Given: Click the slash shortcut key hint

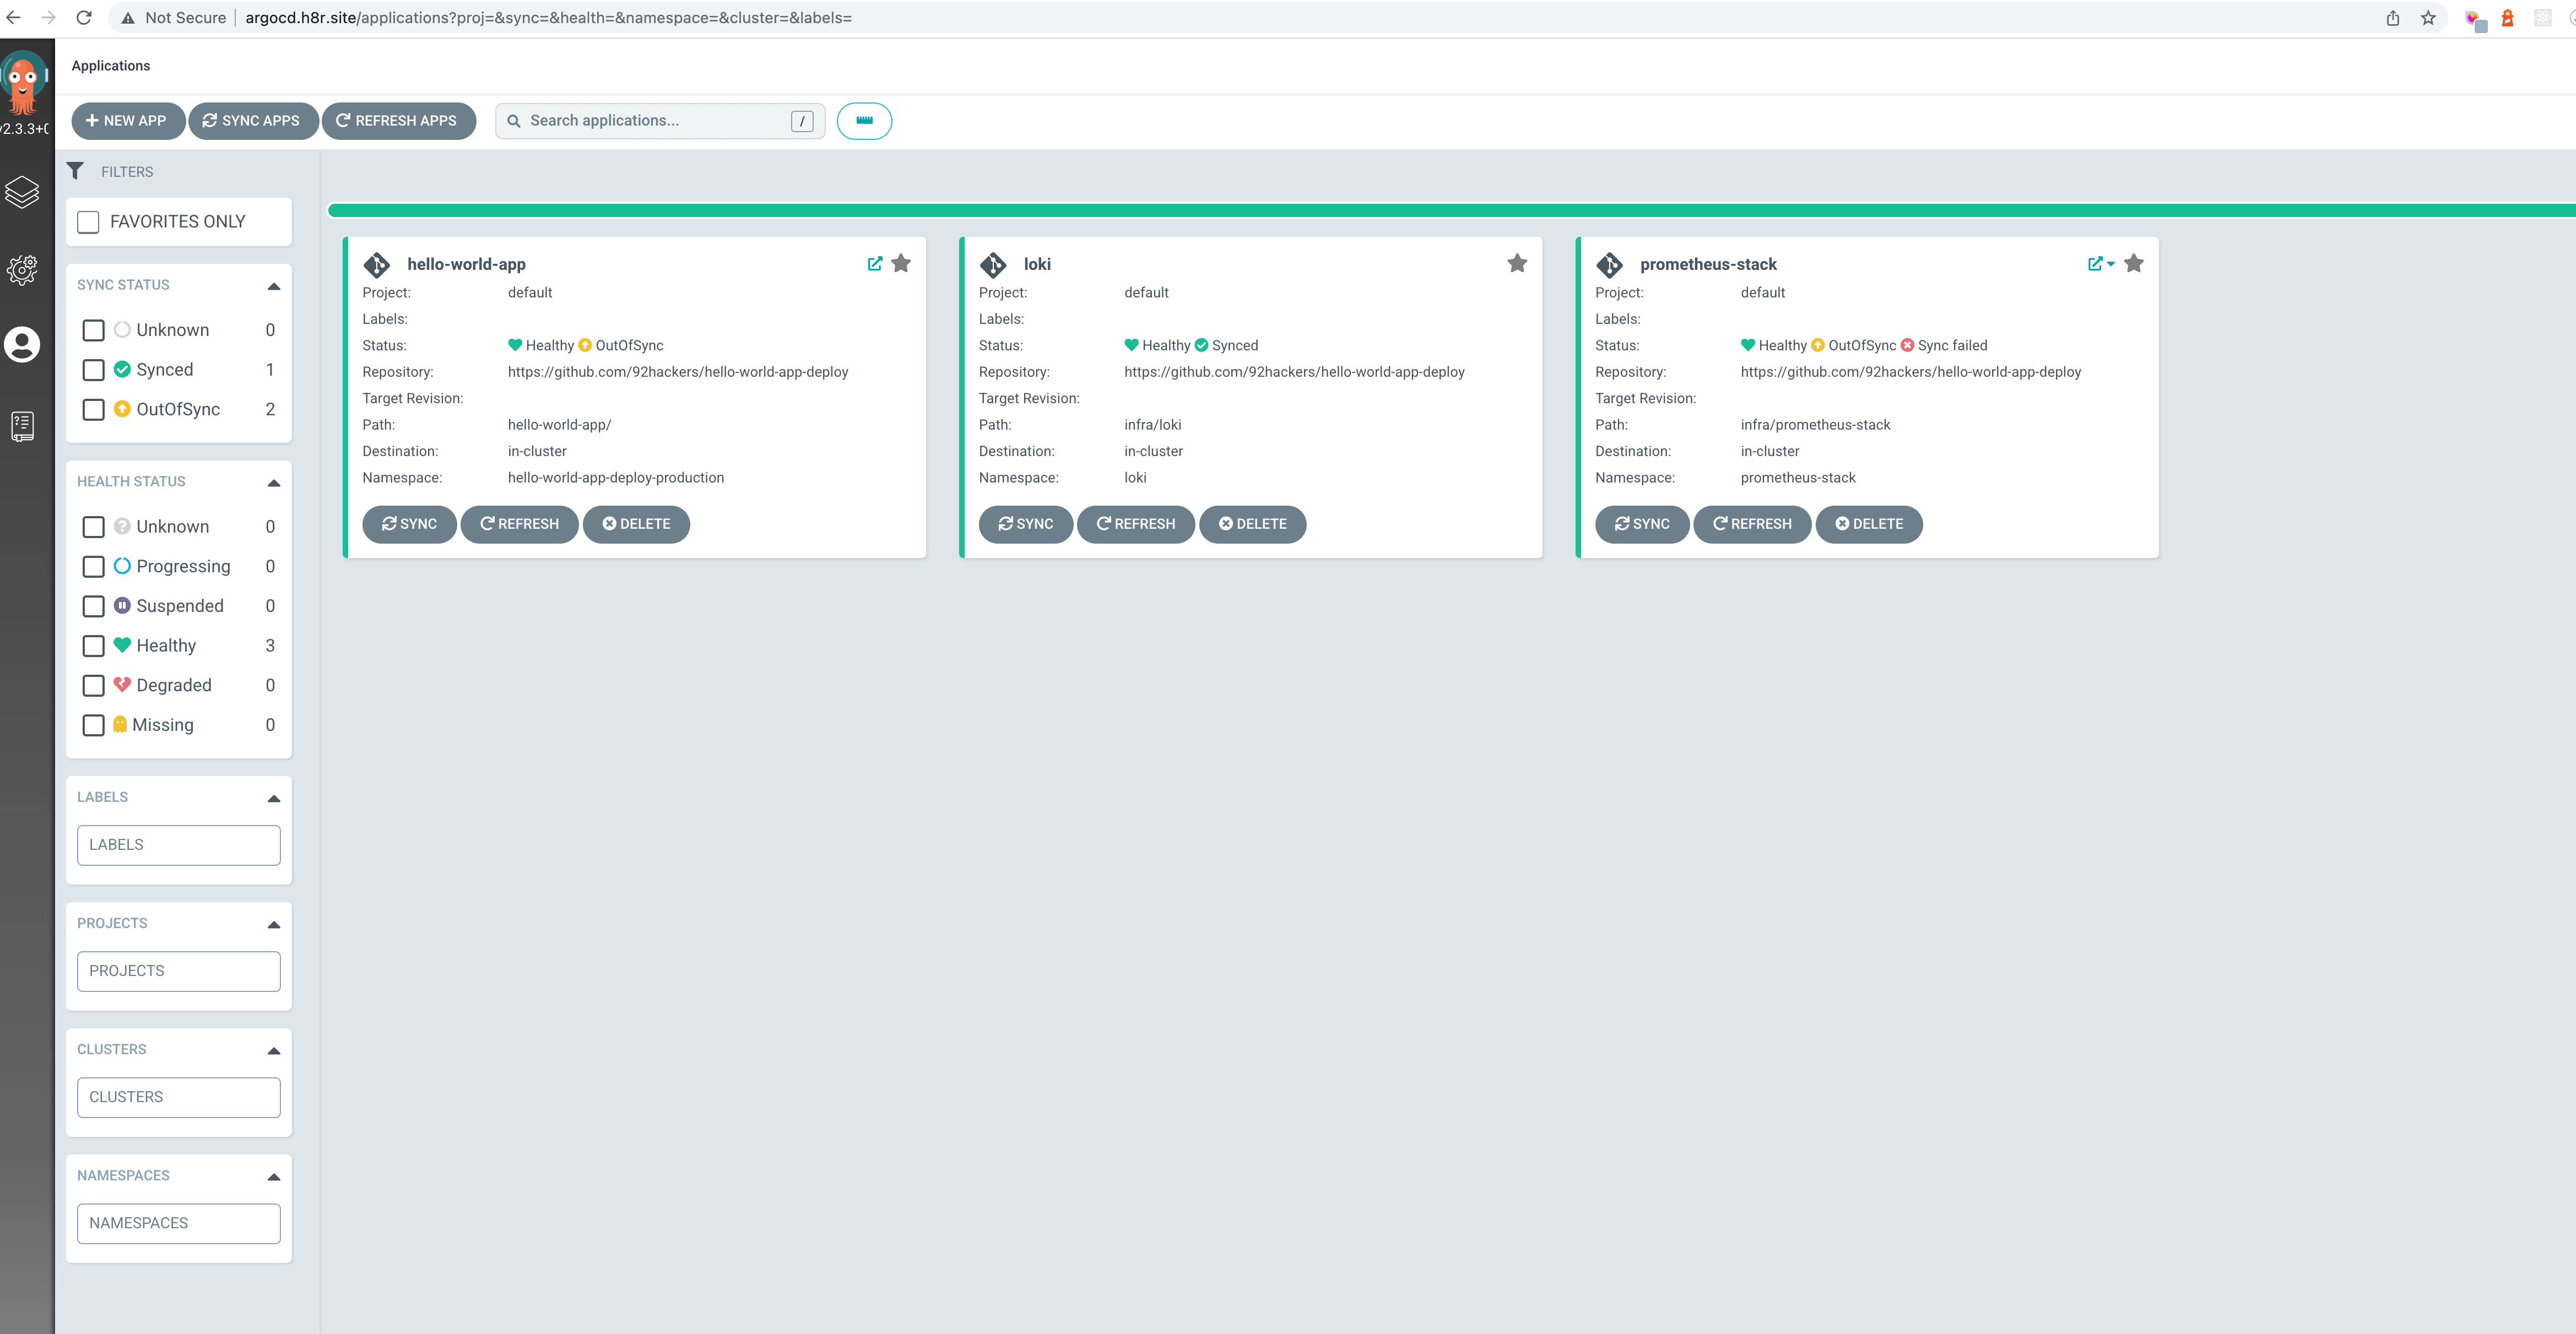Looking at the screenshot, I should 802,121.
